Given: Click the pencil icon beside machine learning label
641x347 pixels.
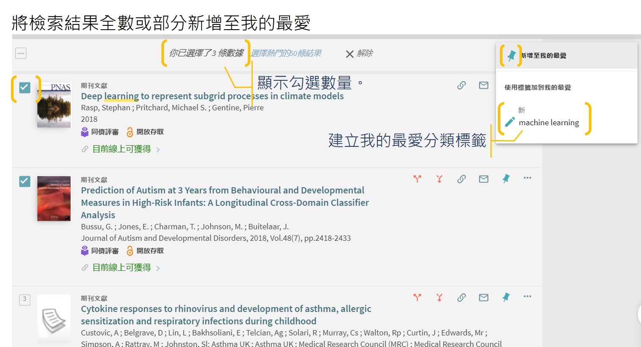Looking at the screenshot, I should 510,122.
